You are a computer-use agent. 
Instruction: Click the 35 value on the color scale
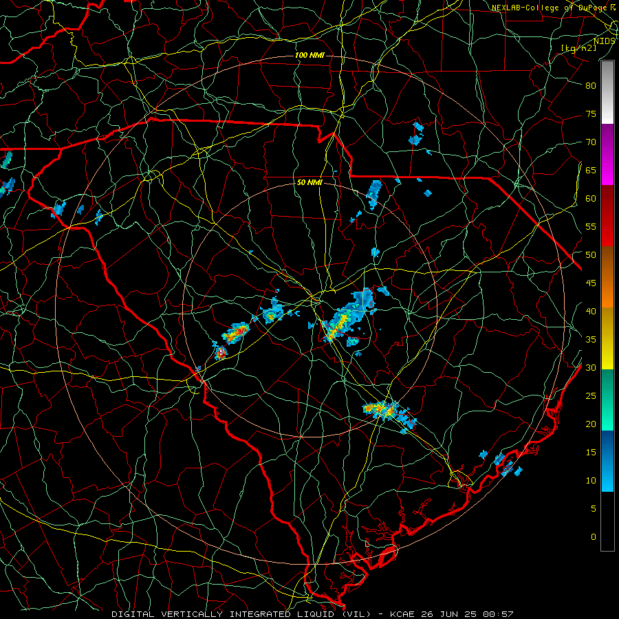(x=591, y=340)
